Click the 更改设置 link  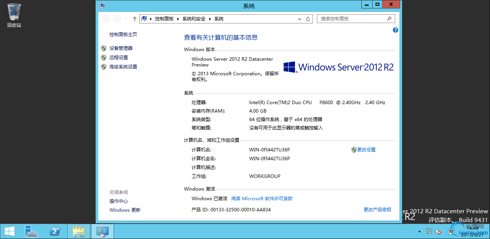pyautogui.click(x=366, y=150)
